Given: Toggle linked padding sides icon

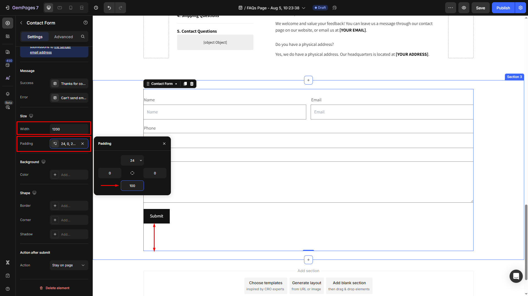Looking at the screenshot, I should point(132,173).
